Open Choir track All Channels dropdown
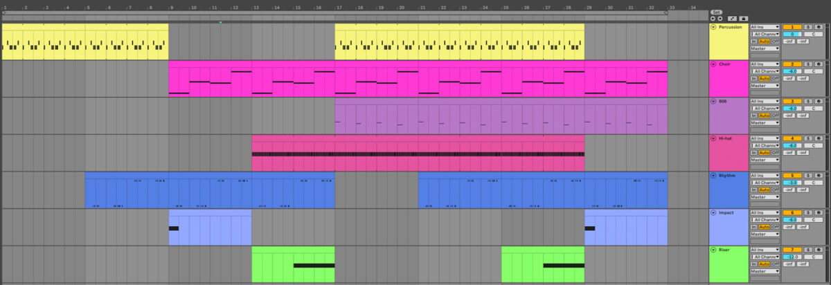This screenshot has width=831, height=285. [x=765, y=71]
